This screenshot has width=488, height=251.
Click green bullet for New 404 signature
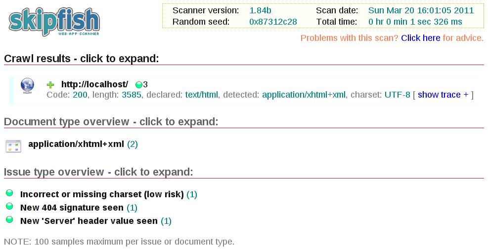(x=9, y=207)
